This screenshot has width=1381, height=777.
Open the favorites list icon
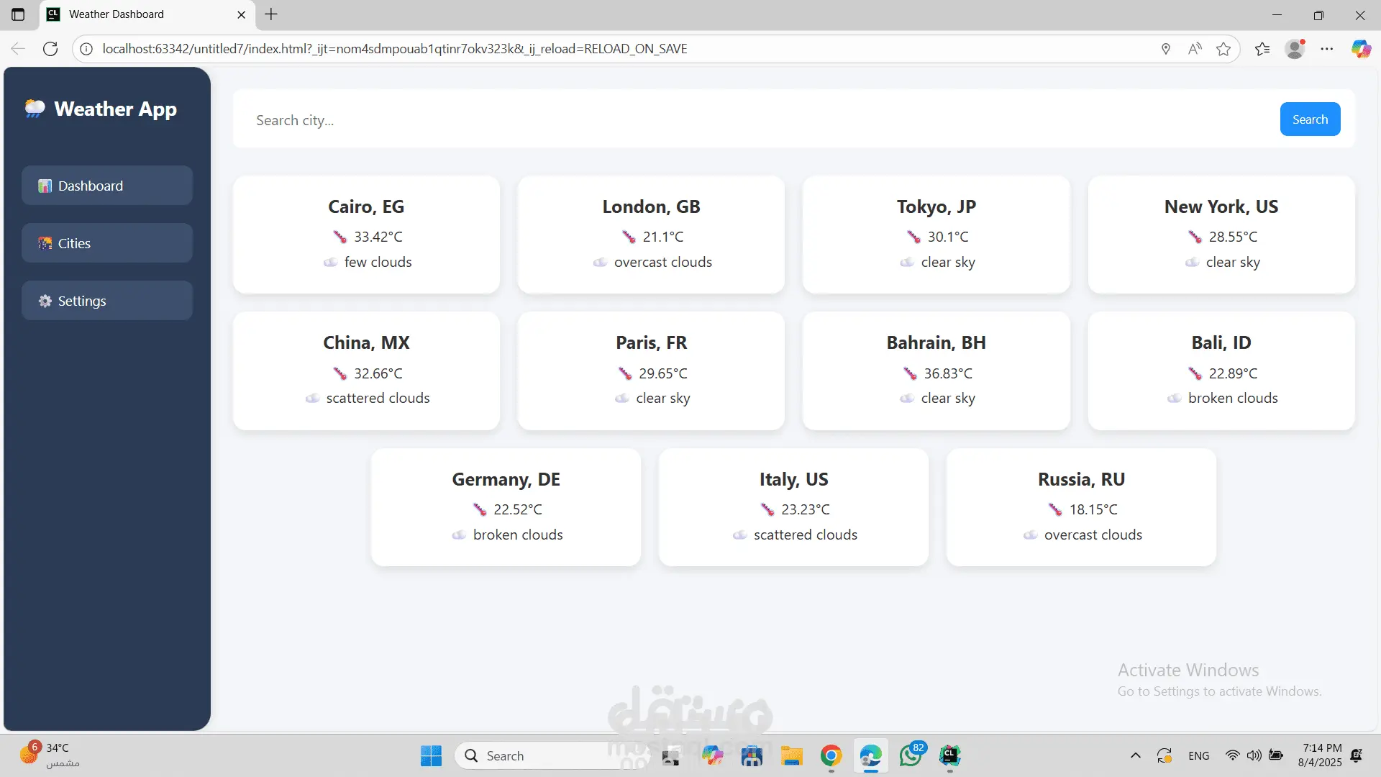click(x=1262, y=49)
